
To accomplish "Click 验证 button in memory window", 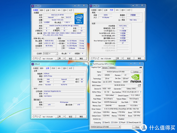I will 129,58.
